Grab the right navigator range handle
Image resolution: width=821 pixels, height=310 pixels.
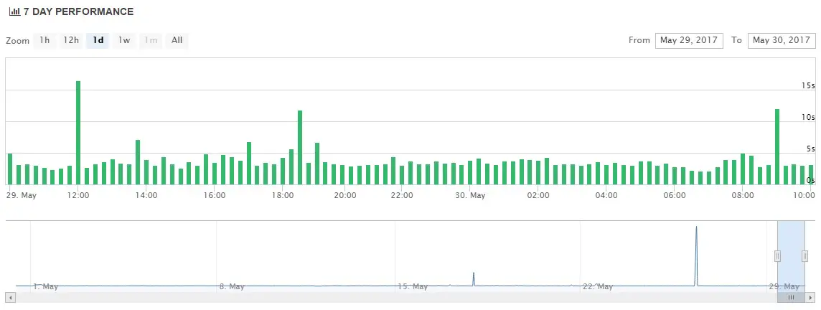[804, 255]
